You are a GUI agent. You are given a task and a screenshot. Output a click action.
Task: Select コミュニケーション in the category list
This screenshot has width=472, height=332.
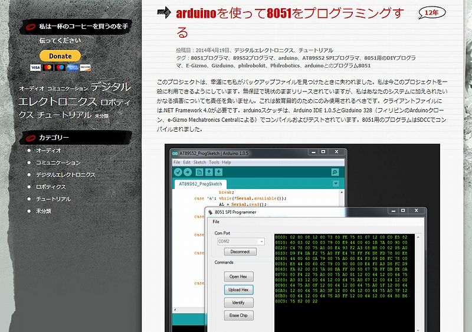[58, 162]
